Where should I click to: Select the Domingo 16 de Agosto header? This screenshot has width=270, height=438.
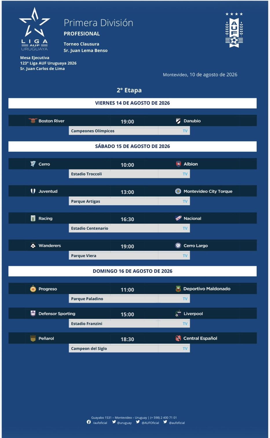point(133,271)
